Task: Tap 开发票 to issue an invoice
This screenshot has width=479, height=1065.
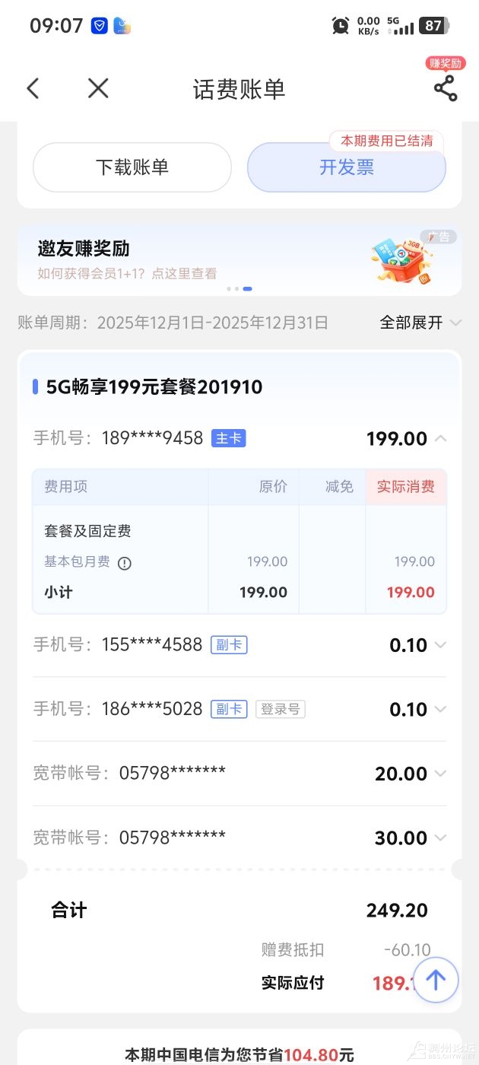Action: tap(347, 167)
